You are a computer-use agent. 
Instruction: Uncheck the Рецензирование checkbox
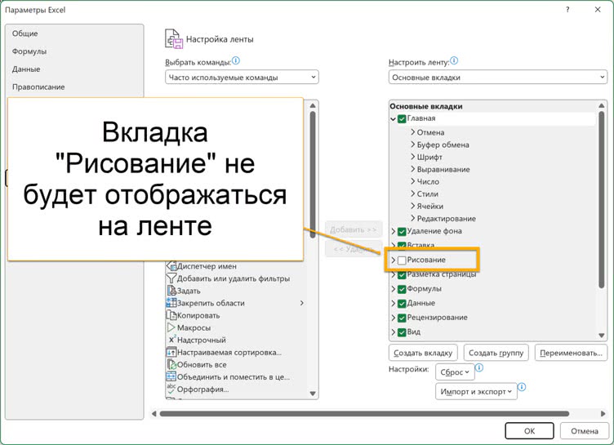(x=402, y=318)
